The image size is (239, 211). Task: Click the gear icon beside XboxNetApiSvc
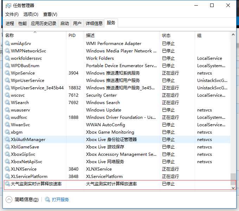click(x=7, y=161)
